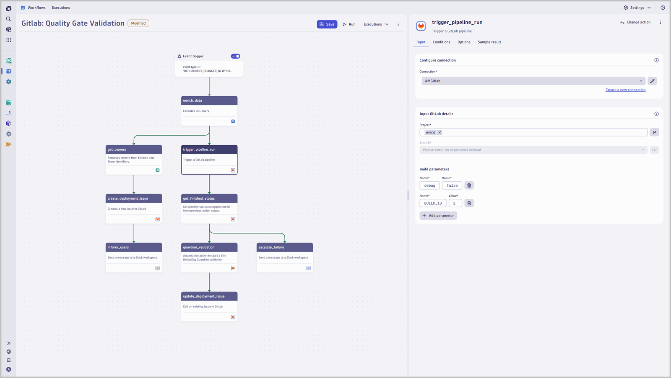Screen dimensions: 671x378
Task: Open Executions in top navigation
Action: click(61, 8)
